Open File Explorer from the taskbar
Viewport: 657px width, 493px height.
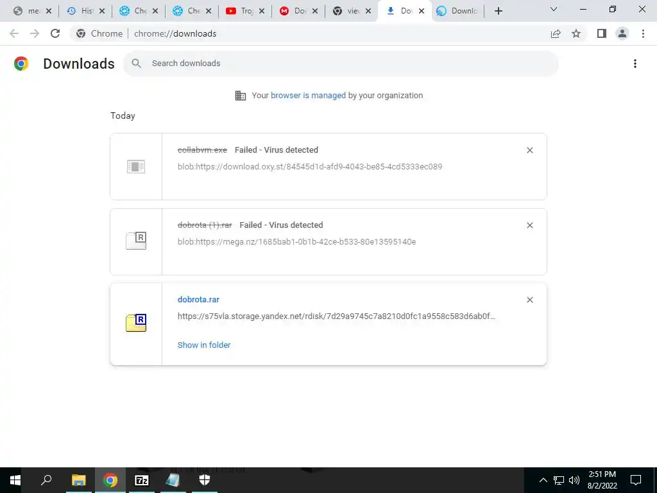(78, 480)
